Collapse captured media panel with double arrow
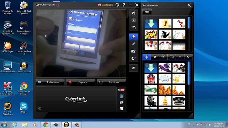The width and height of the screenshot is (228, 128). (x=39, y=108)
